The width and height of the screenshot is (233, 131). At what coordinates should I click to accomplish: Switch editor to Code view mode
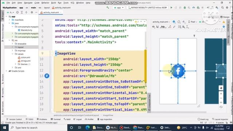click(207, 17)
